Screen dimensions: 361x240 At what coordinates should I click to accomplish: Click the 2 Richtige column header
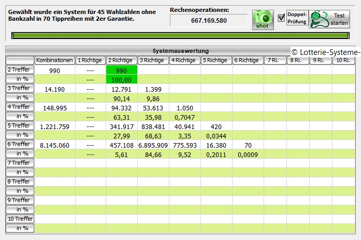click(121, 60)
